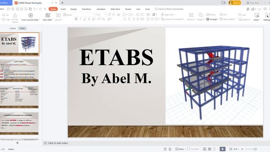This screenshot has width=270, height=152.
Task: Open the font name combo box
Action: (85, 15)
